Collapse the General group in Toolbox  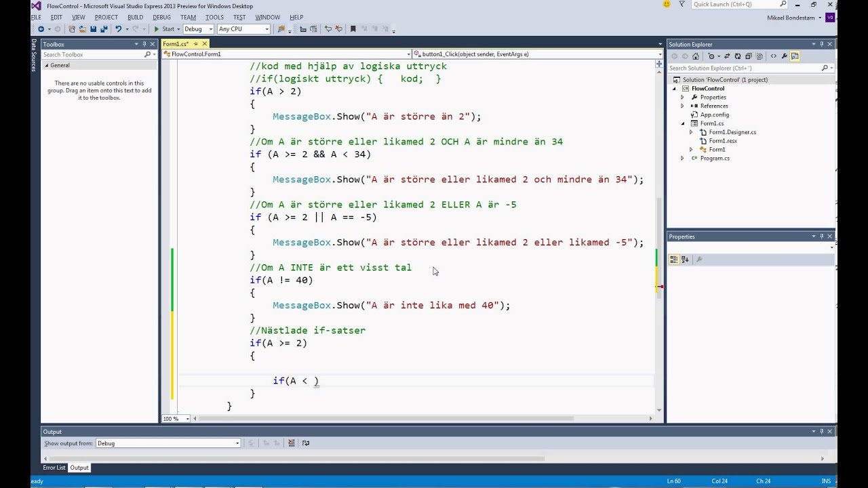[x=47, y=65]
